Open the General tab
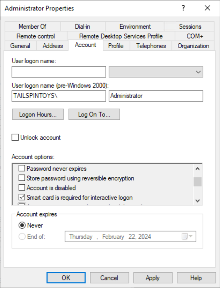 [20, 46]
